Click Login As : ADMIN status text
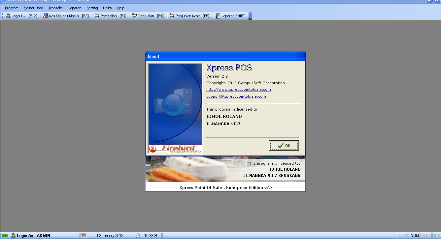 click(34, 236)
